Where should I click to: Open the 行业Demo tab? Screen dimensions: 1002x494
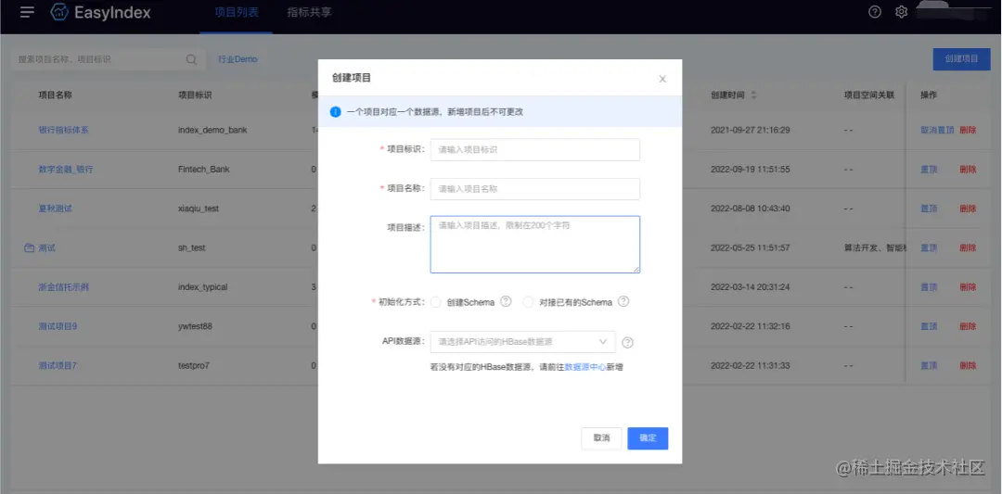pyautogui.click(x=238, y=58)
